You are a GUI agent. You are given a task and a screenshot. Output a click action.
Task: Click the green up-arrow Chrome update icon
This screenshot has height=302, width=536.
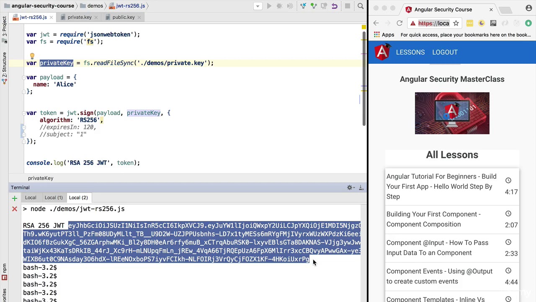[528, 23]
